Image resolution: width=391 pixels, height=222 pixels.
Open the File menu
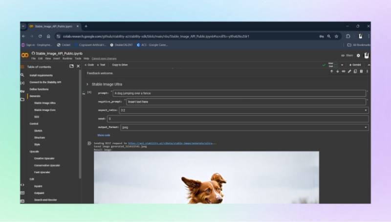33,59
